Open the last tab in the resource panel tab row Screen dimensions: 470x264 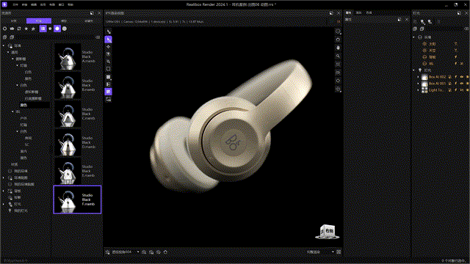[89, 21]
